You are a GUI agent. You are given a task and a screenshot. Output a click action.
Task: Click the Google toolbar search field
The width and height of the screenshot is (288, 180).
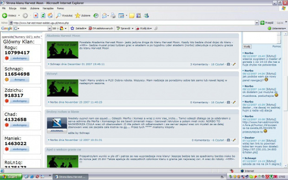[32, 28]
